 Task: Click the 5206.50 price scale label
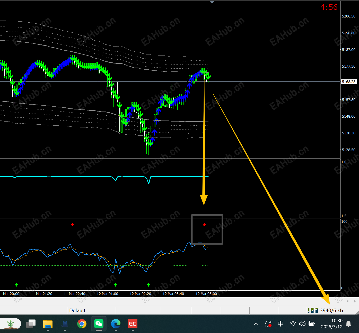[349, 16]
